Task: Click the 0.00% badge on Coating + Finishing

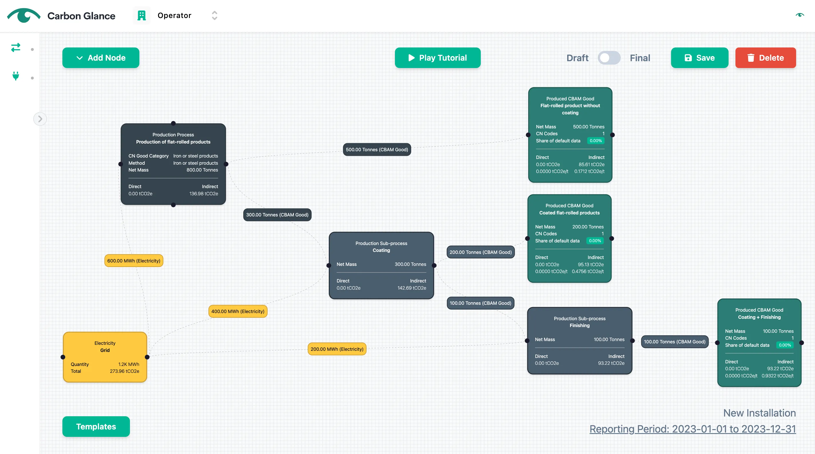Action: click(x=785, y=345)
